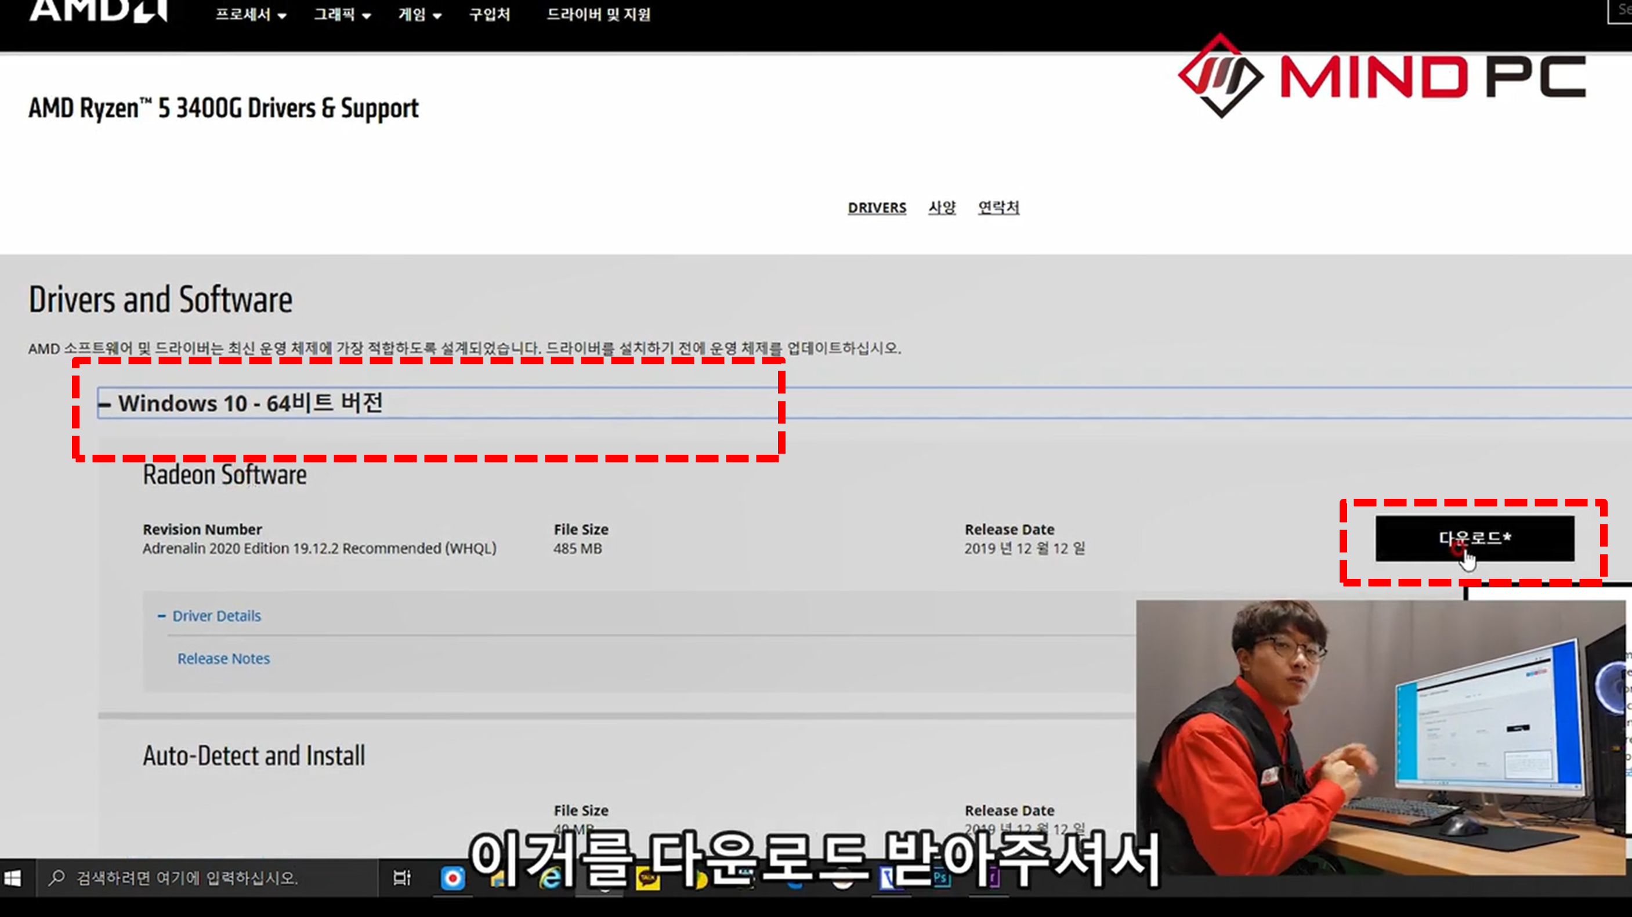The width and height of the screenshot is (1632, 917).
Task: Open the 드라이버 및 지원 menu item
Action: coord(598,15)
